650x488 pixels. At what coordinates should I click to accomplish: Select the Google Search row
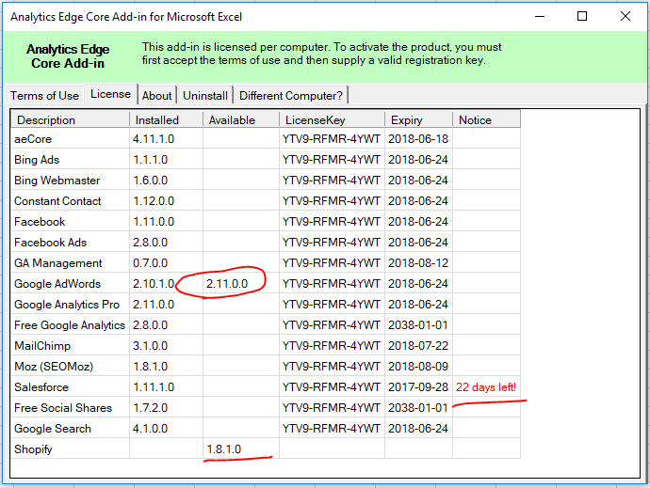[x=266, y=429]
